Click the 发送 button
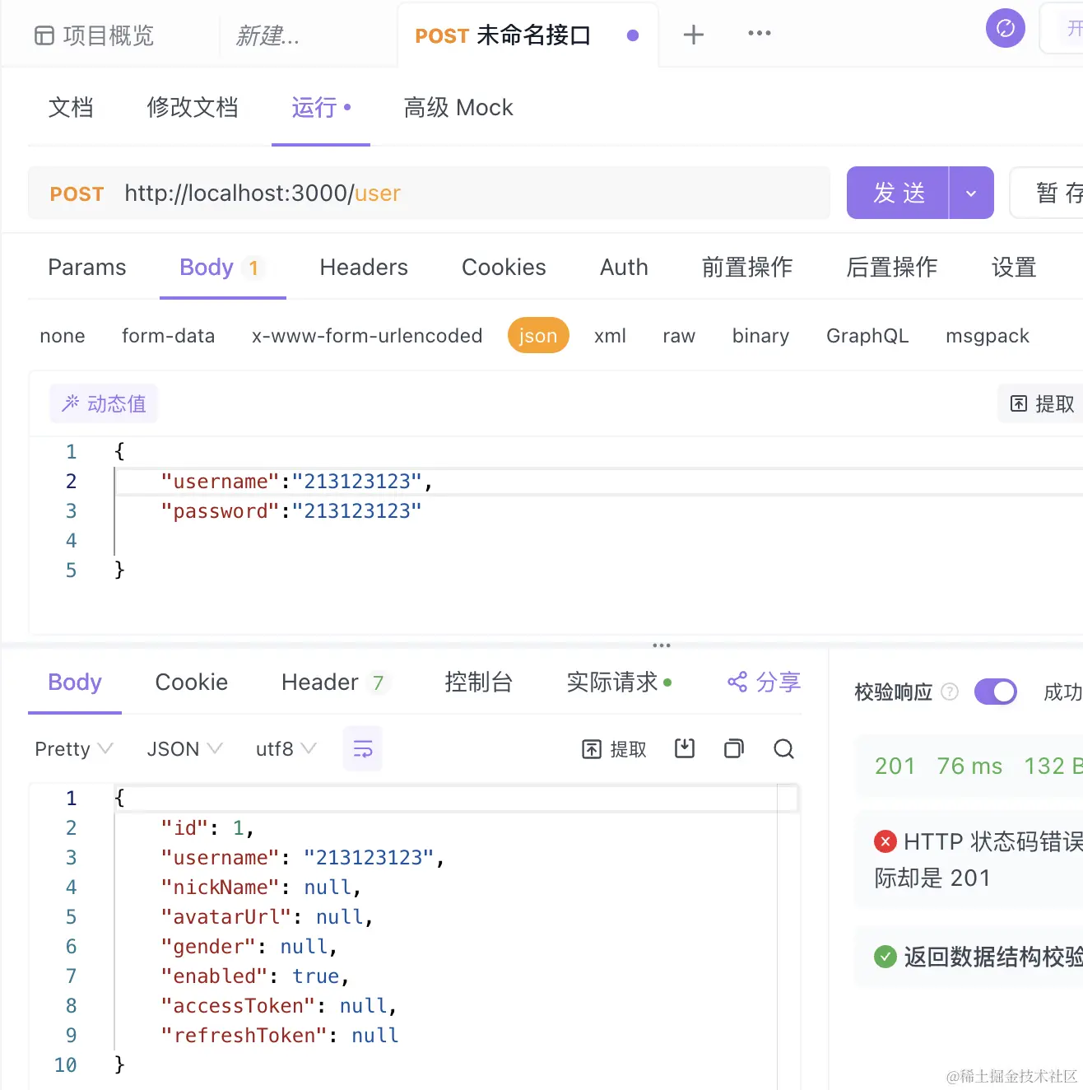 (x=899, y=193)
